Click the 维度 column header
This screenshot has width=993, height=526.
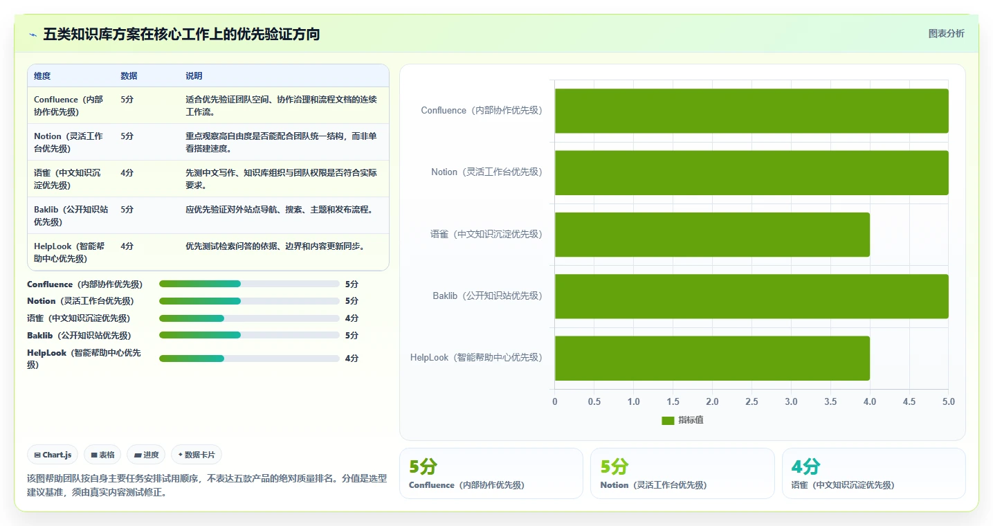point(42,76)
